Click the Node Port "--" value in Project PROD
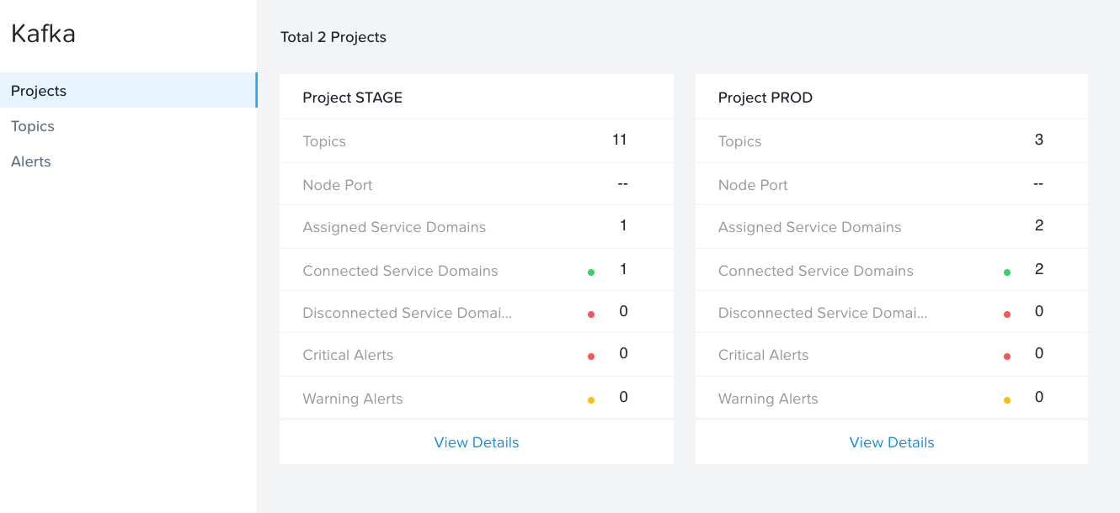This screenshot has height=513, width=1120. 1038,183
